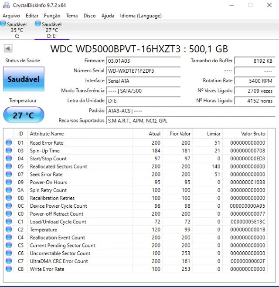Click the status orb for Reallocation Event Count
This screenshot has height=287, width=279.
9,237
